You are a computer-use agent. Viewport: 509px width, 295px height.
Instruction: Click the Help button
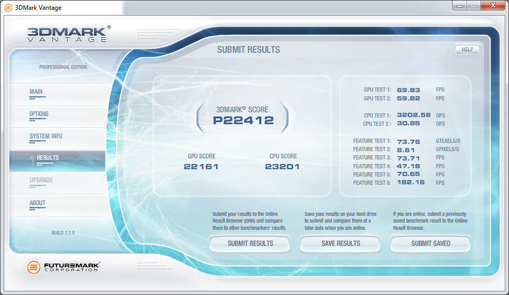(x=467, y=49)
